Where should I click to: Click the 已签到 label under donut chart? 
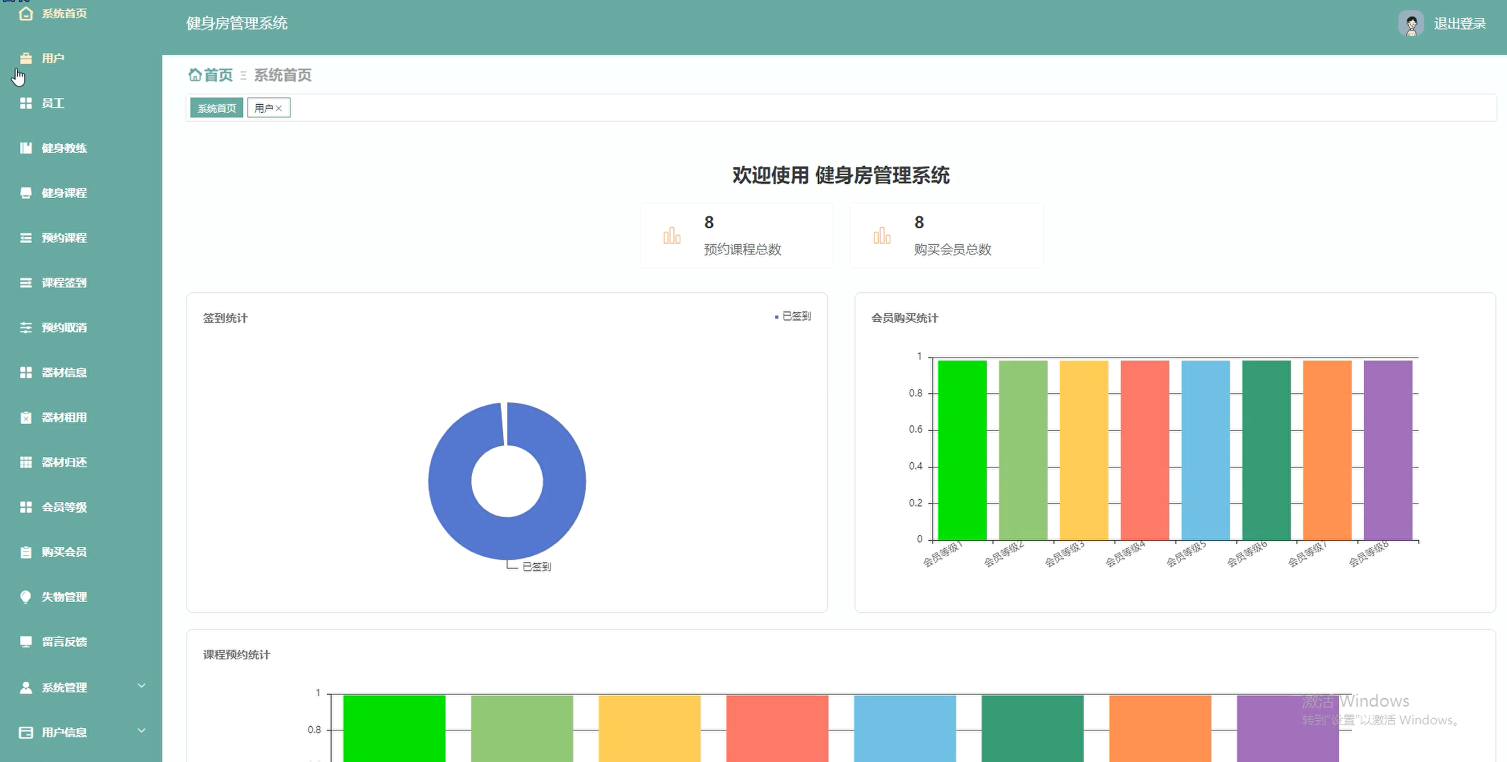point(536,567)
